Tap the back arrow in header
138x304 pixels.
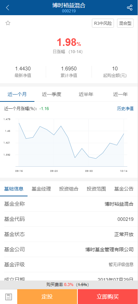point(8,8)
